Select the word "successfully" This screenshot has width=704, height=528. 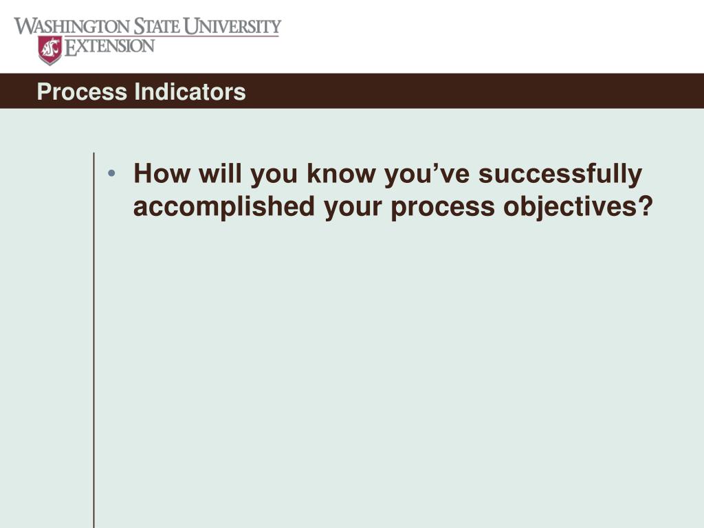tap(560, 175)
